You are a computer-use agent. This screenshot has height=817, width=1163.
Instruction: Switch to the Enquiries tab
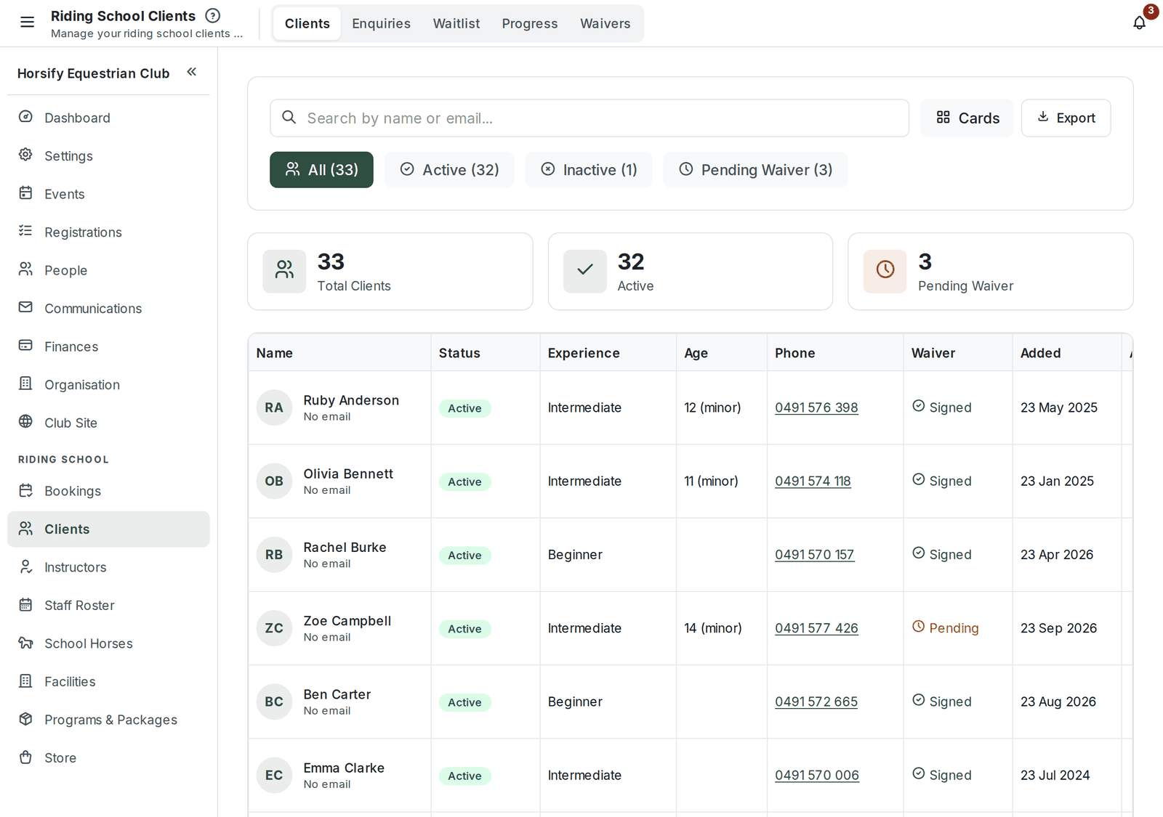[381, 23]
